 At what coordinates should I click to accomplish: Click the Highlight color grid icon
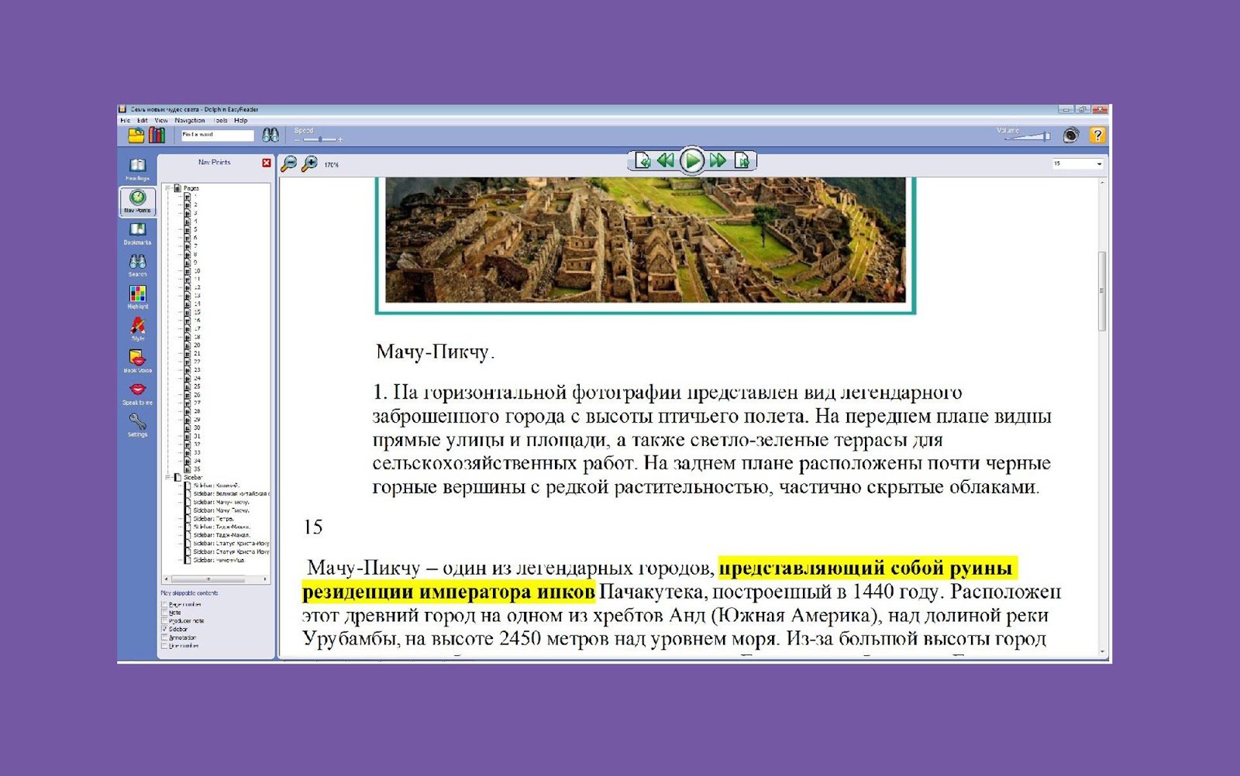point(137,294)
